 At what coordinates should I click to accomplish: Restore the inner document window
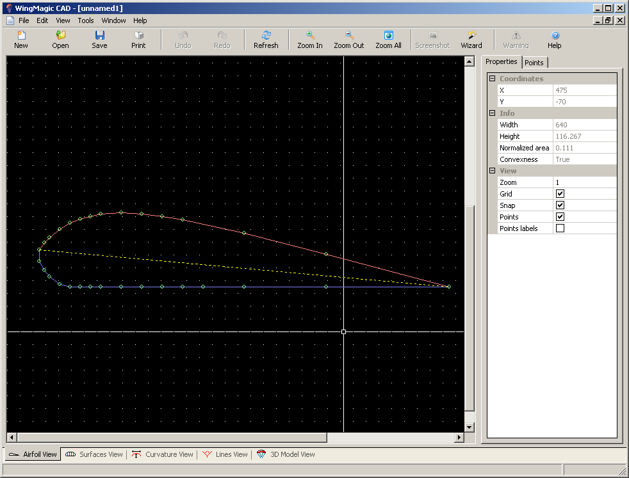(608, 20)
